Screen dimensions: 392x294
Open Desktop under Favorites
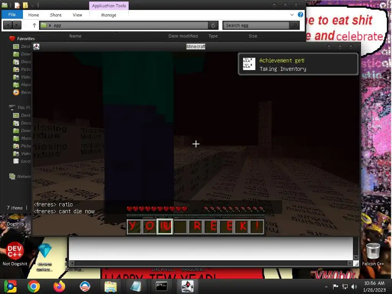point(22,46)
